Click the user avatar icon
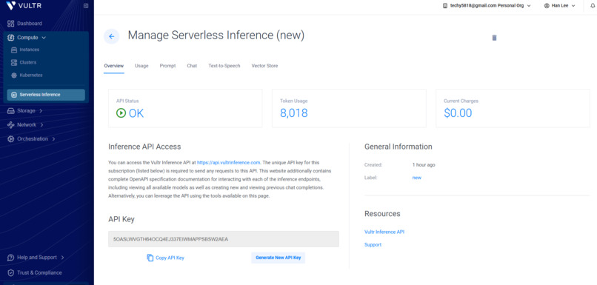The image size is (597, 285). tap(547, 6)
